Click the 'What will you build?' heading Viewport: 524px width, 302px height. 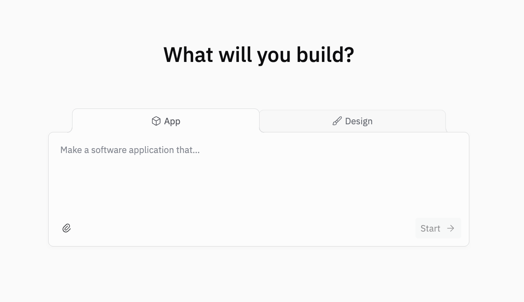(259, 54)
